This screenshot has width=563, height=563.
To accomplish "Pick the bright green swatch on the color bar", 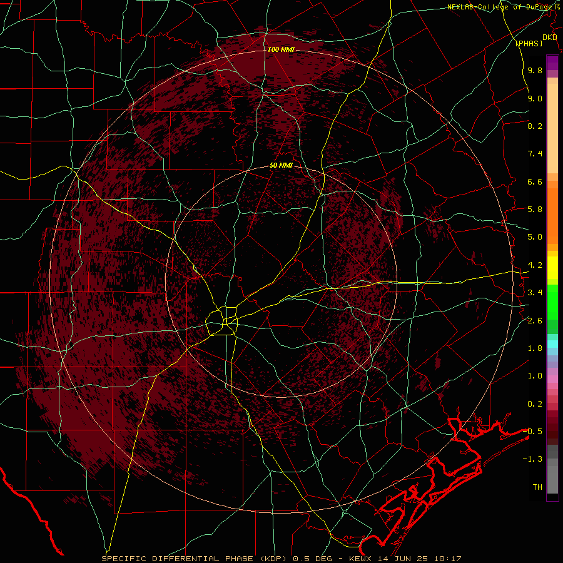I will [x=552, y=302].
